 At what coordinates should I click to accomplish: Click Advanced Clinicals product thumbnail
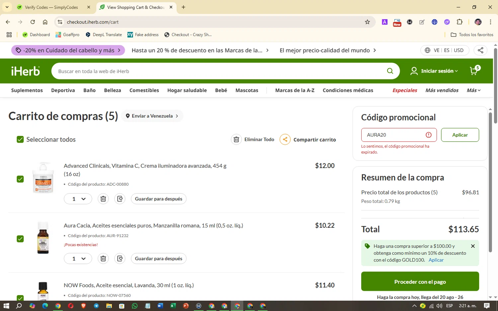click(x=43, y=178)
